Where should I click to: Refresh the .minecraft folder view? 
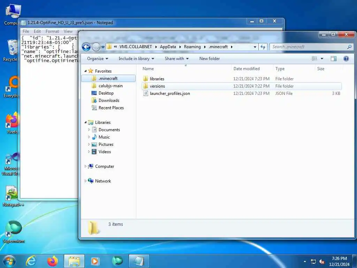coord(263,47)
